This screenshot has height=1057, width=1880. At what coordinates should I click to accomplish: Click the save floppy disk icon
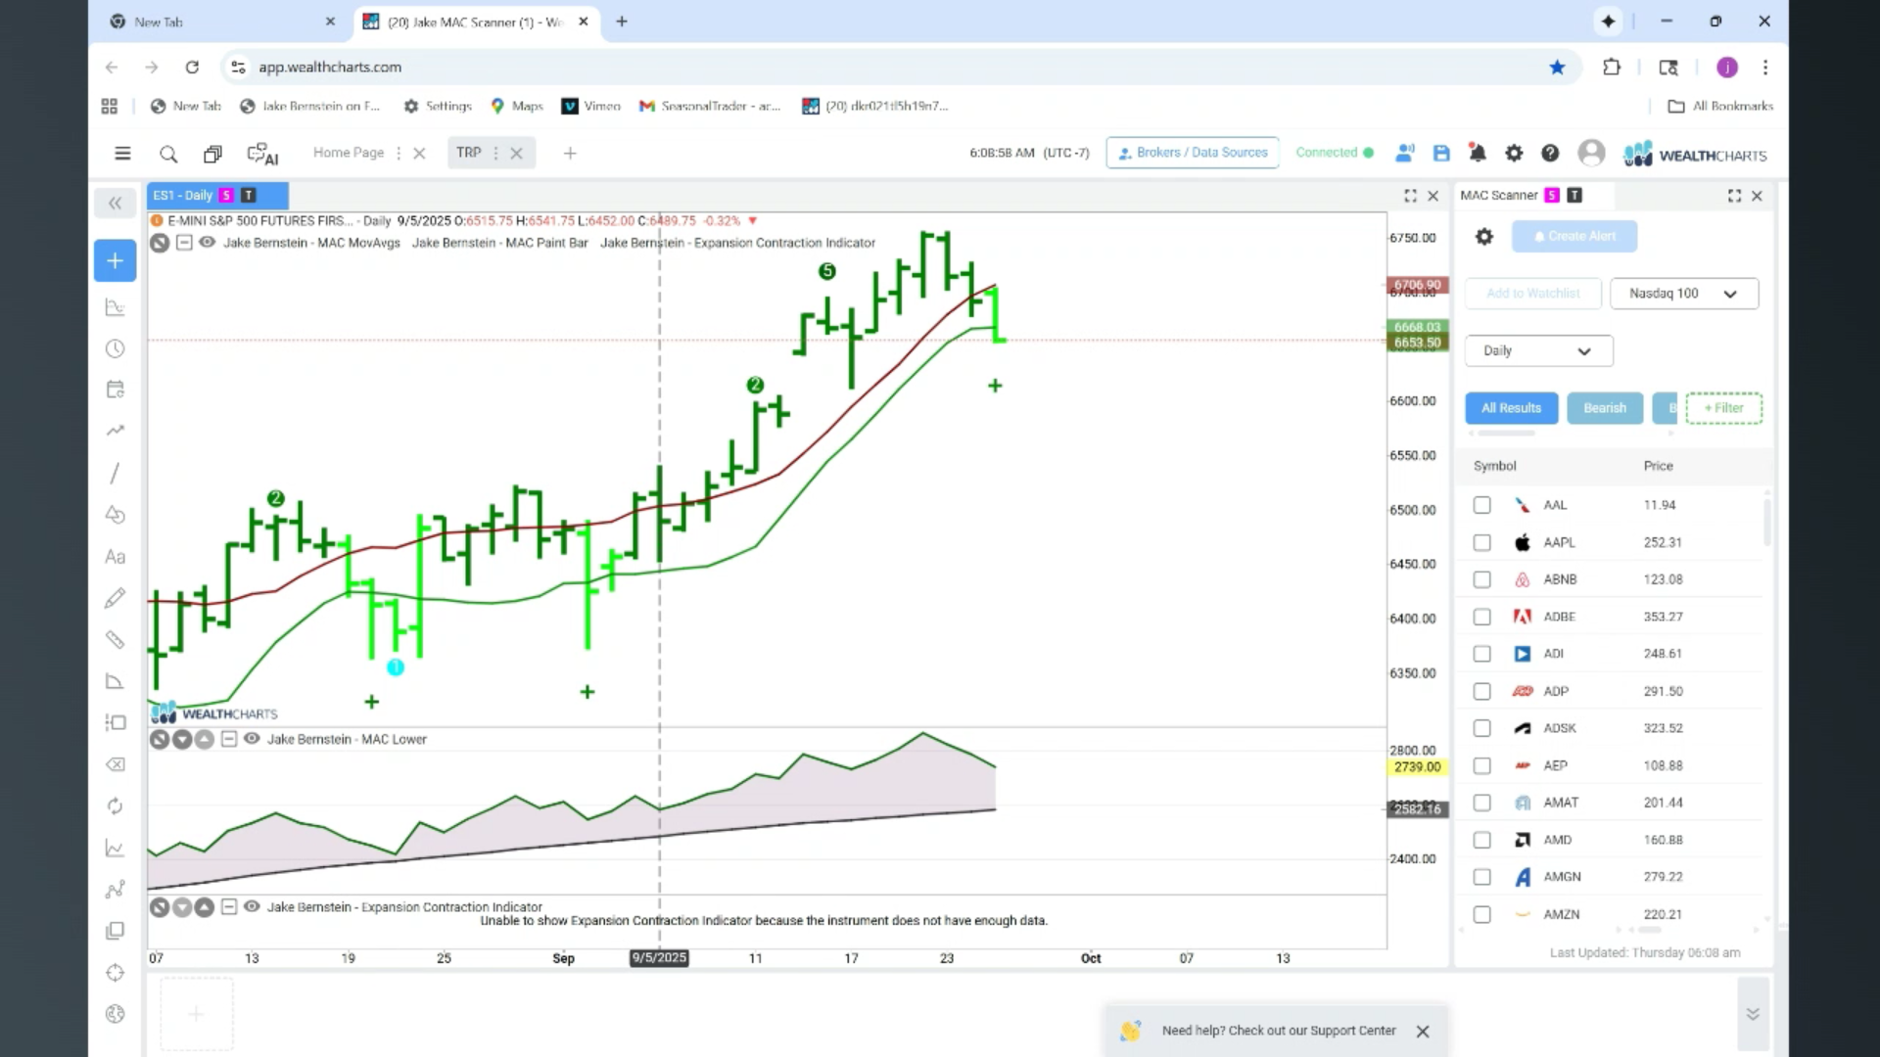[x=1441, y=153]
